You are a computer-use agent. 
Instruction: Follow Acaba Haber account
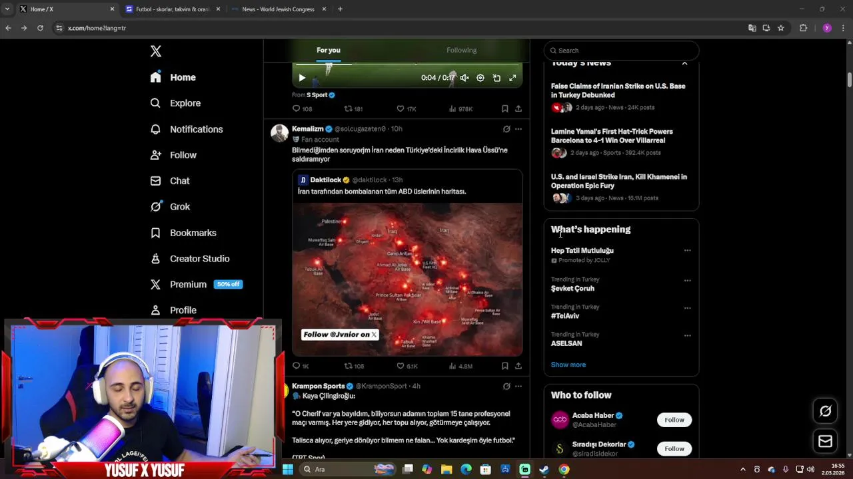[674, 420]
